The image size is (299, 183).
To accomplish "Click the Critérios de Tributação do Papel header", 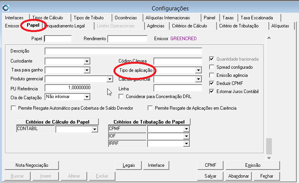I will [149, 122].
